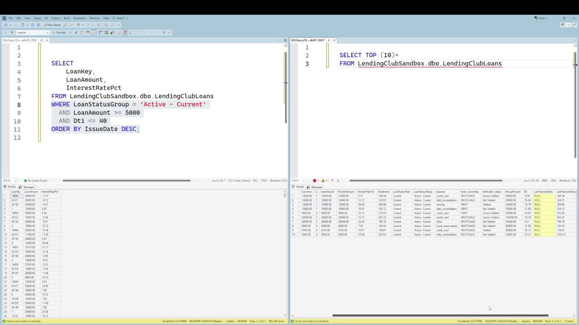Image resolution: width=579 pixels, height=325 pixels.
Task: Click the toolbar overflow options icon
Action: 170,32
